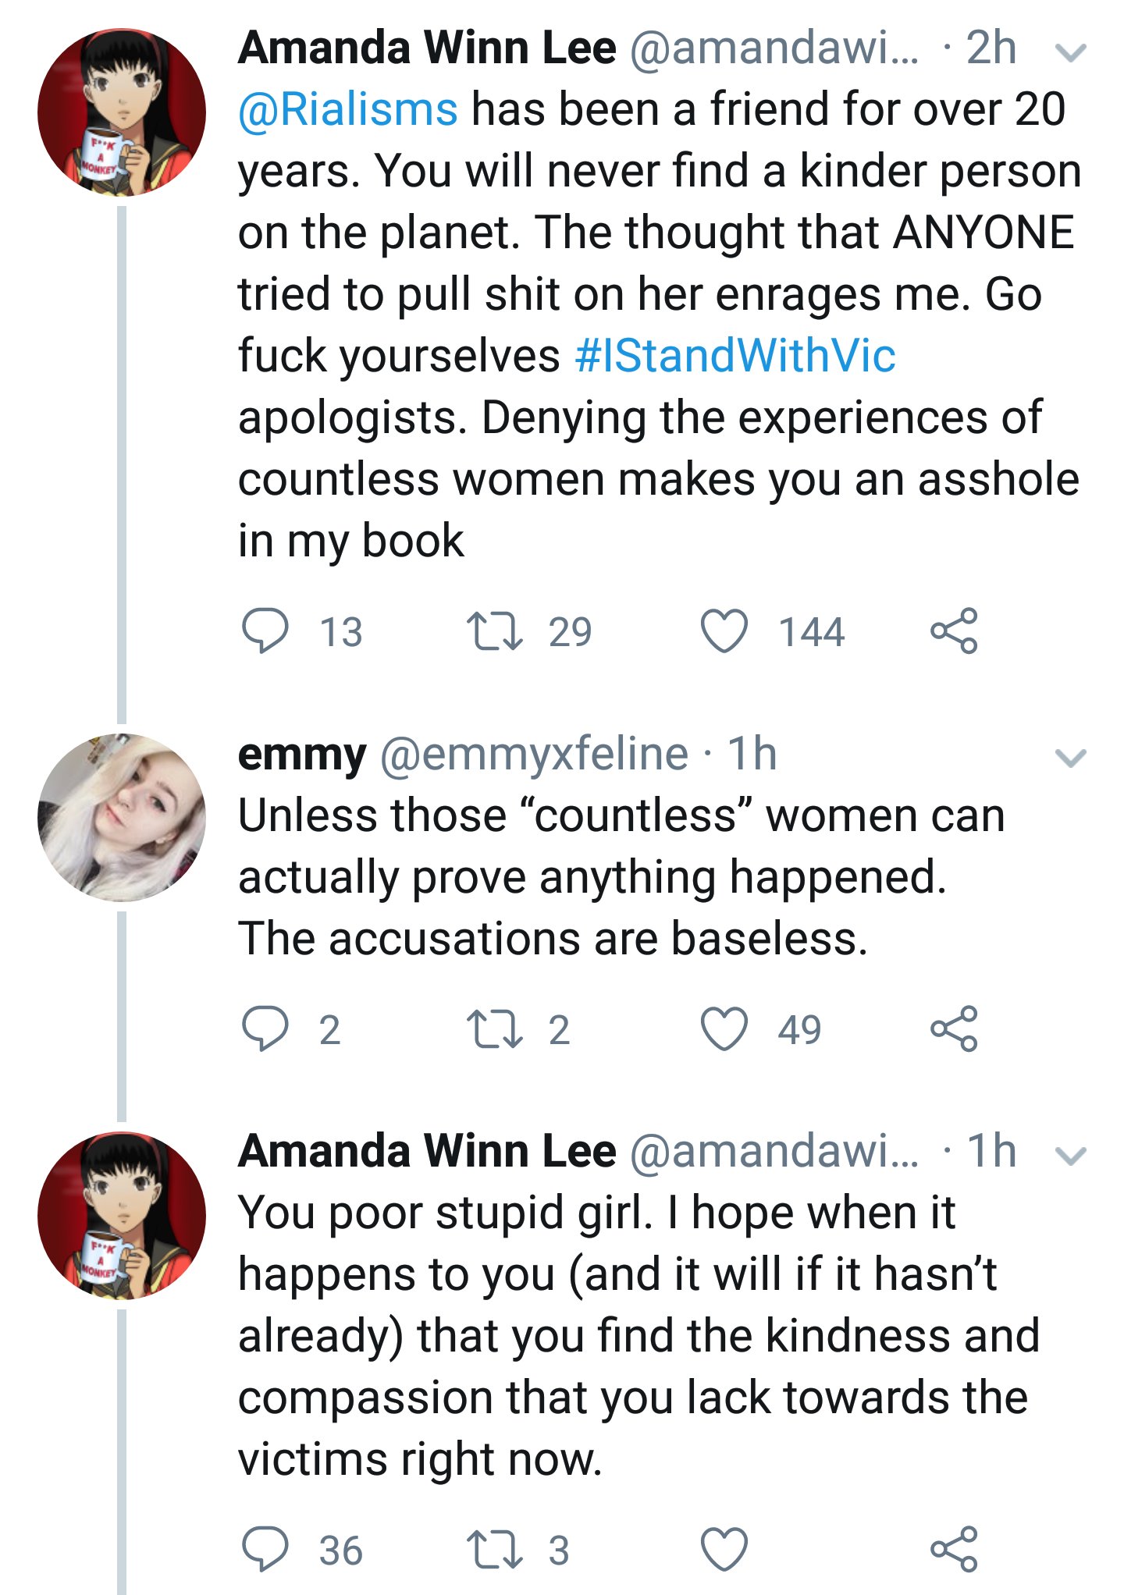Open the @Rialisms mention link
This screenshot has width=1124, height=1595.
[347, 108]
